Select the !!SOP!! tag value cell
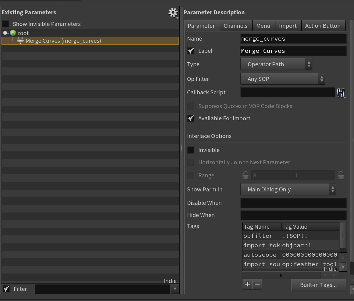The image size is (354, 301). (310, 236)
